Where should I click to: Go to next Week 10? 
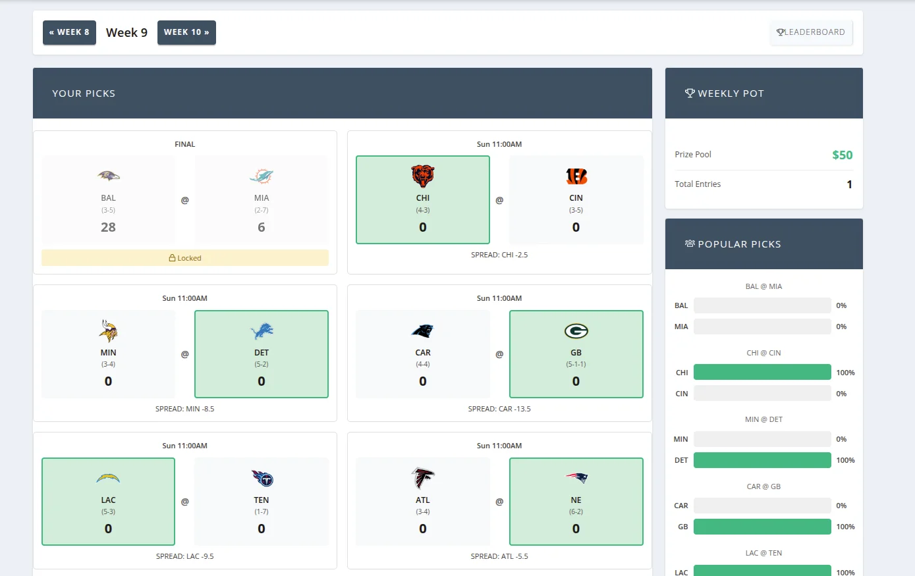(x=186, y=32)
